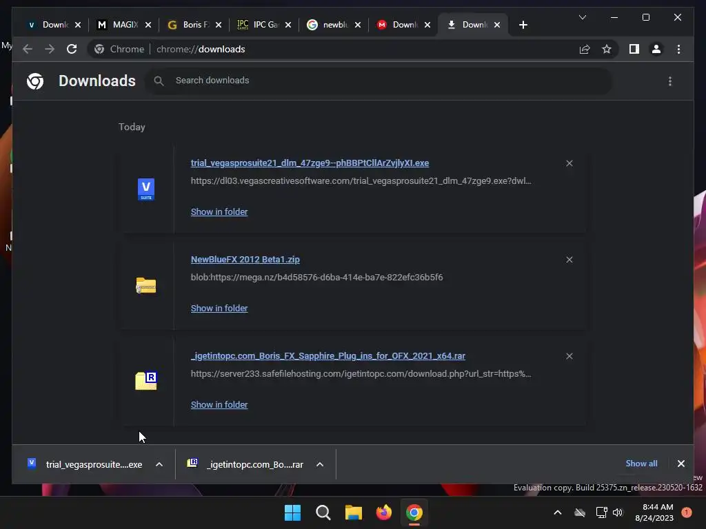Open the network status tray icon
Screen dimensions: 706x529
pos(601,512)
